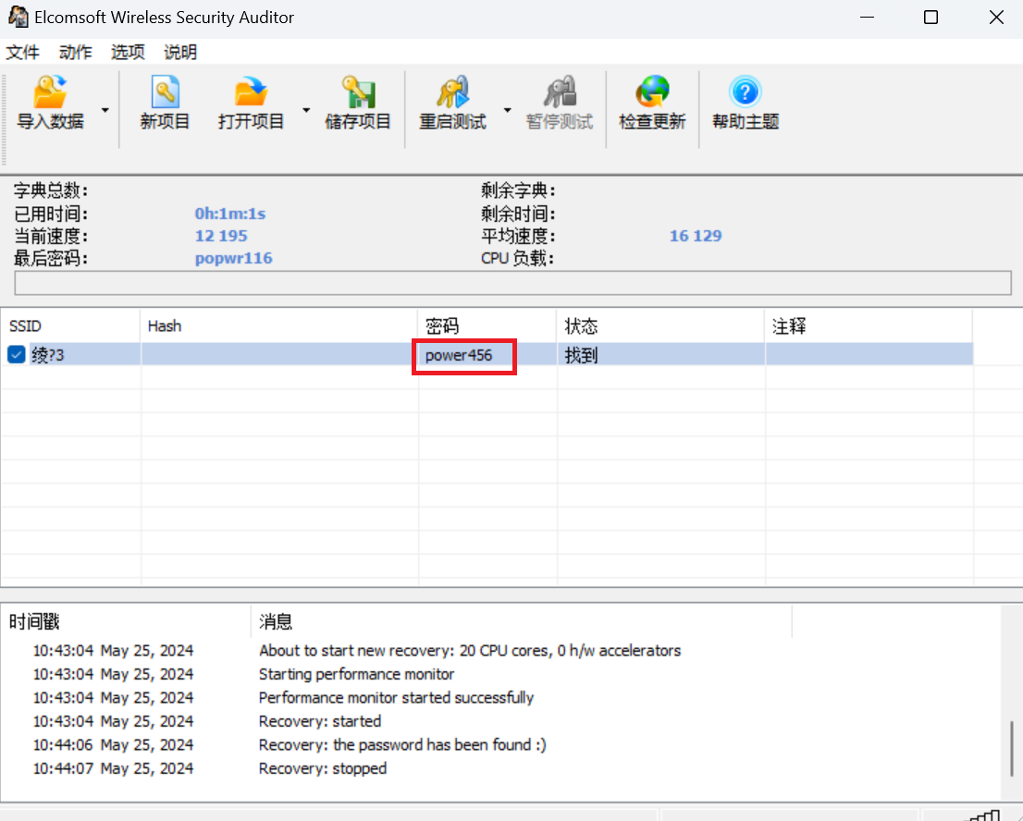Select the SSID name 绫?3

48,355
